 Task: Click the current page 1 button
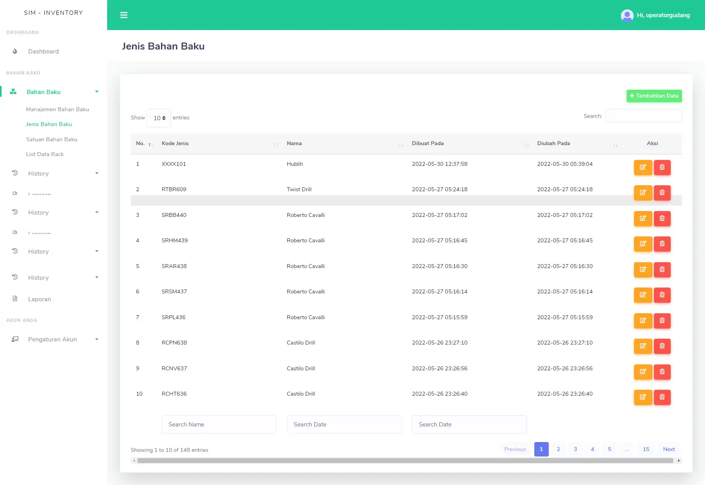click(x=541, y=449)
